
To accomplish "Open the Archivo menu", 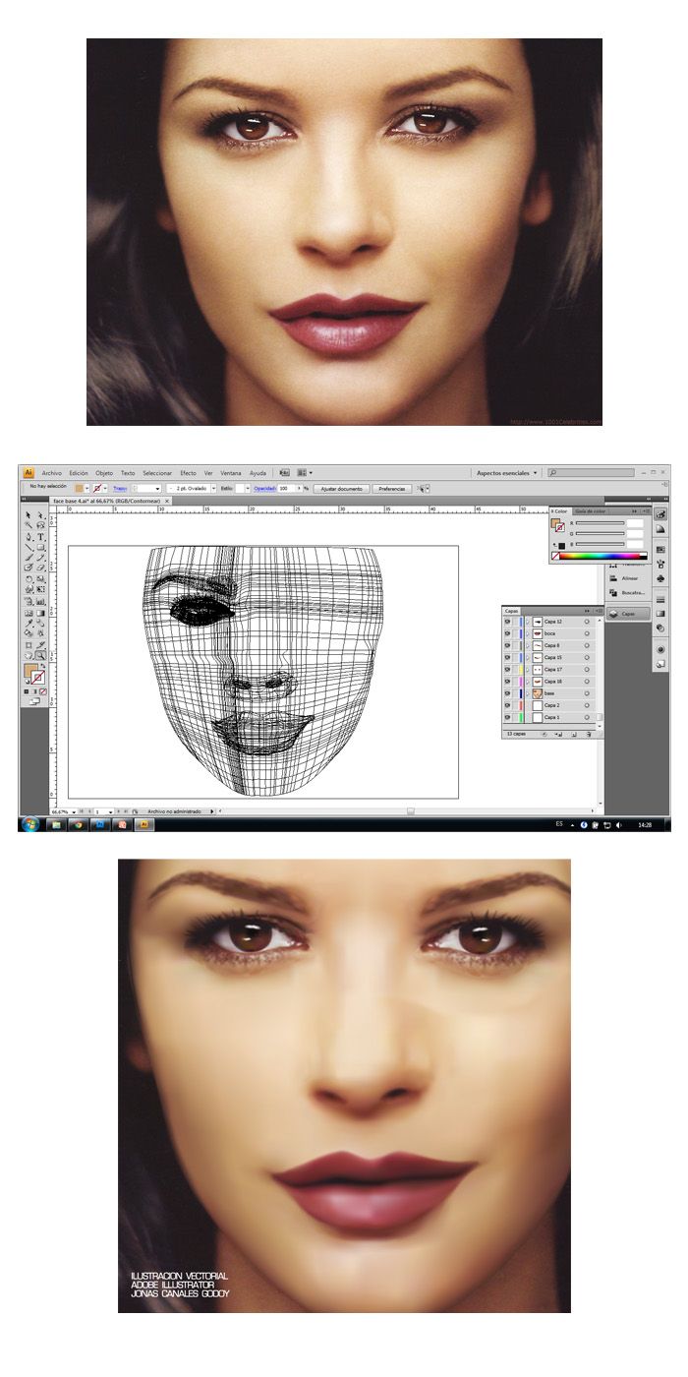I will pos(51,472).
